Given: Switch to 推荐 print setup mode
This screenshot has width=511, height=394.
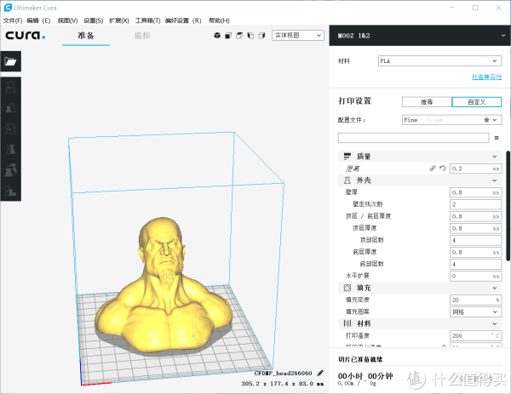Looking at the screenshot, I should pyautogui.click(x=427, y=102).
